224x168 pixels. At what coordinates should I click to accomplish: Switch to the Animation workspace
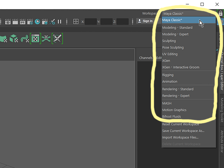pos(189,82)
